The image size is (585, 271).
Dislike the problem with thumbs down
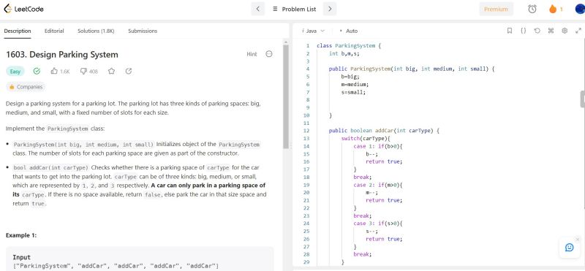pos(83,71)
